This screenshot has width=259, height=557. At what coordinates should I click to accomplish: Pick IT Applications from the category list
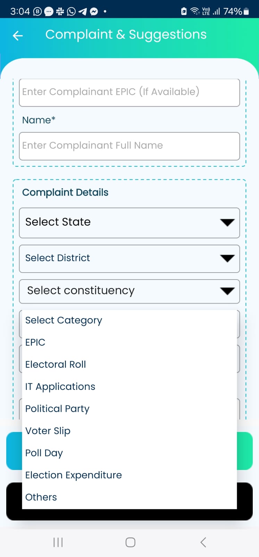coord(60,386)
